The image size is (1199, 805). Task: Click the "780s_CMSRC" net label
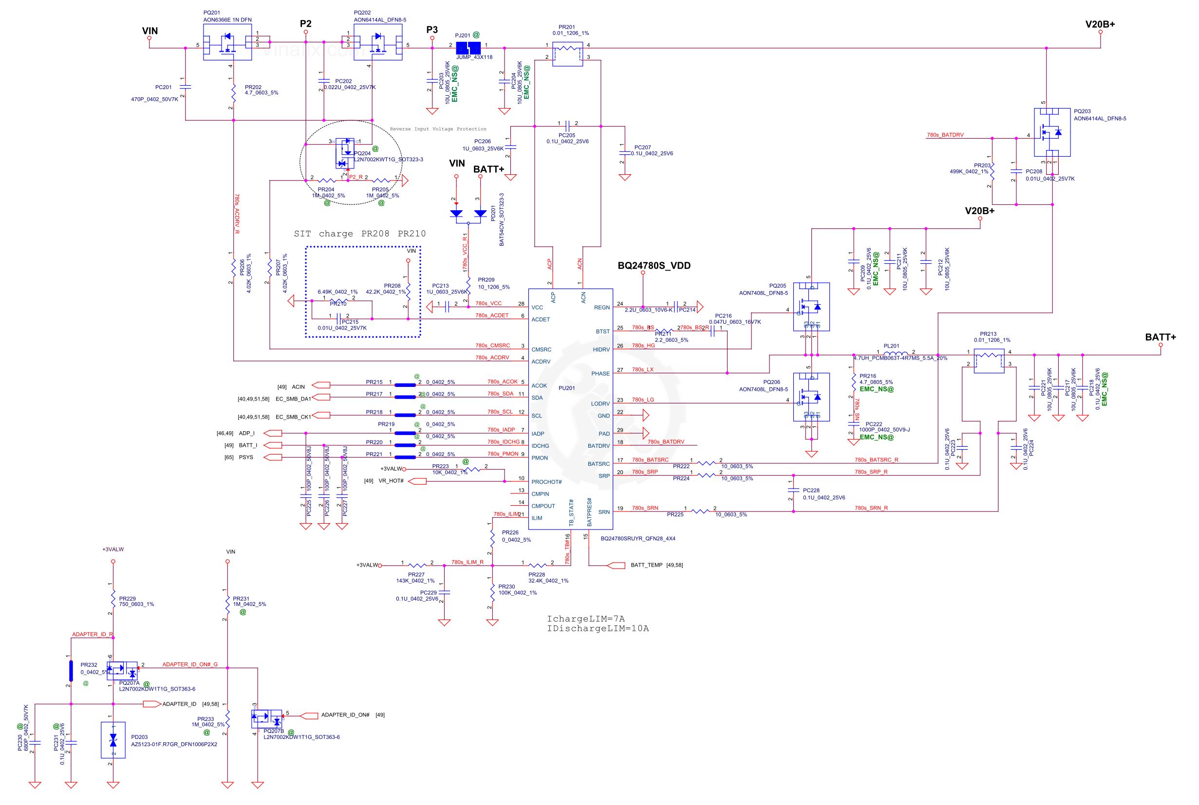point(492,346)
